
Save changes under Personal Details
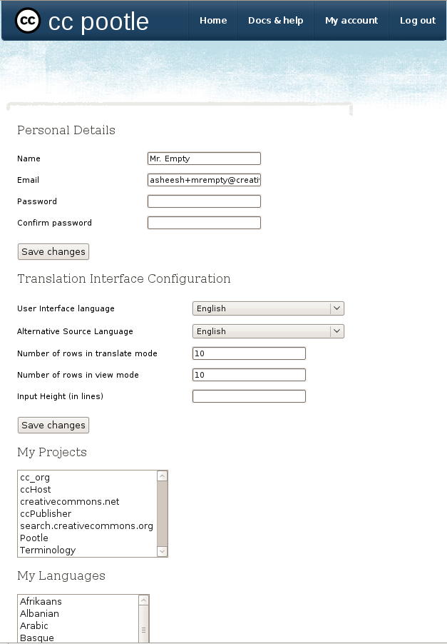pos(53,252)
